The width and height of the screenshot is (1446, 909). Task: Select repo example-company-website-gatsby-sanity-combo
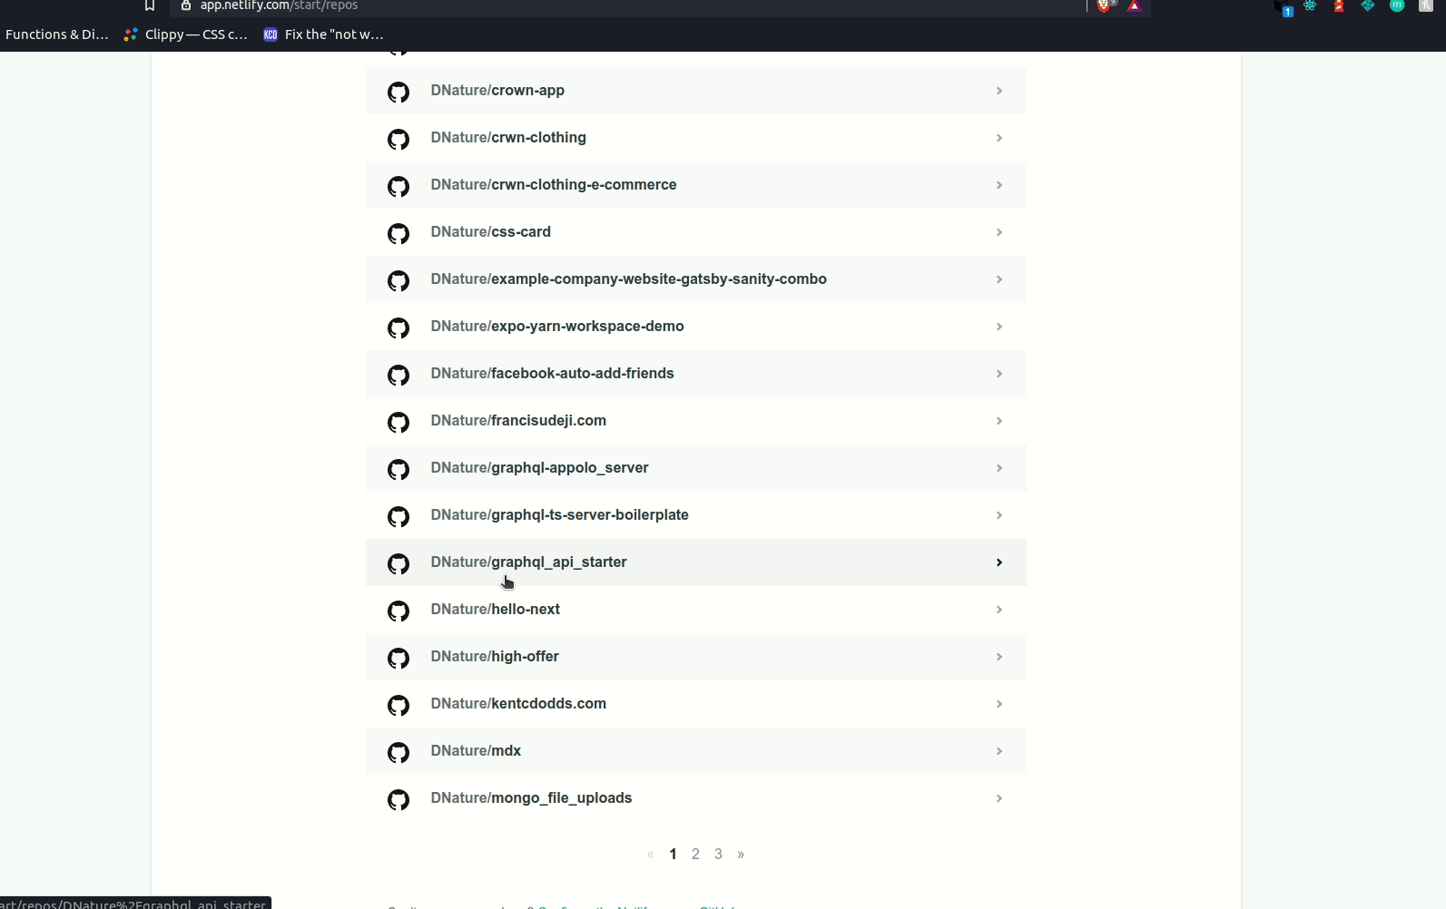628,279
